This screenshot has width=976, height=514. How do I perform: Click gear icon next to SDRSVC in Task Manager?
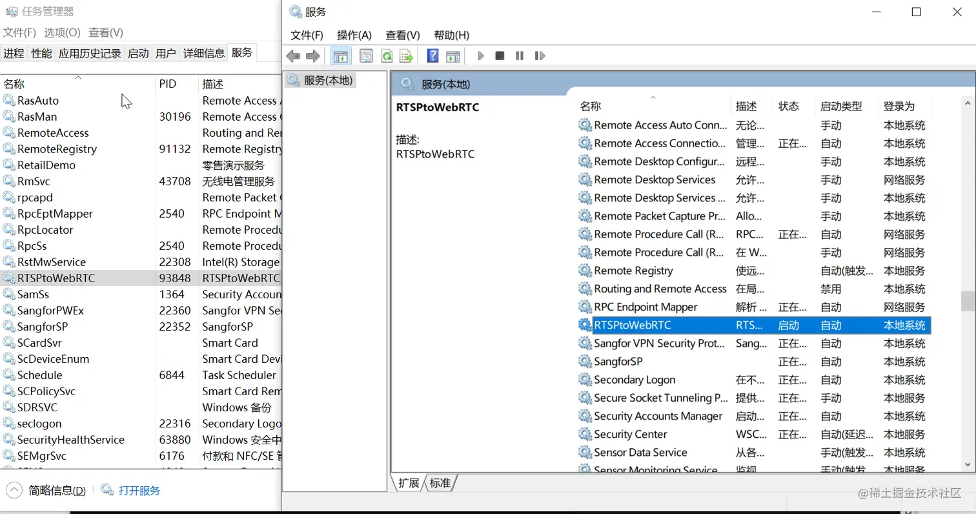click(8, 407)
